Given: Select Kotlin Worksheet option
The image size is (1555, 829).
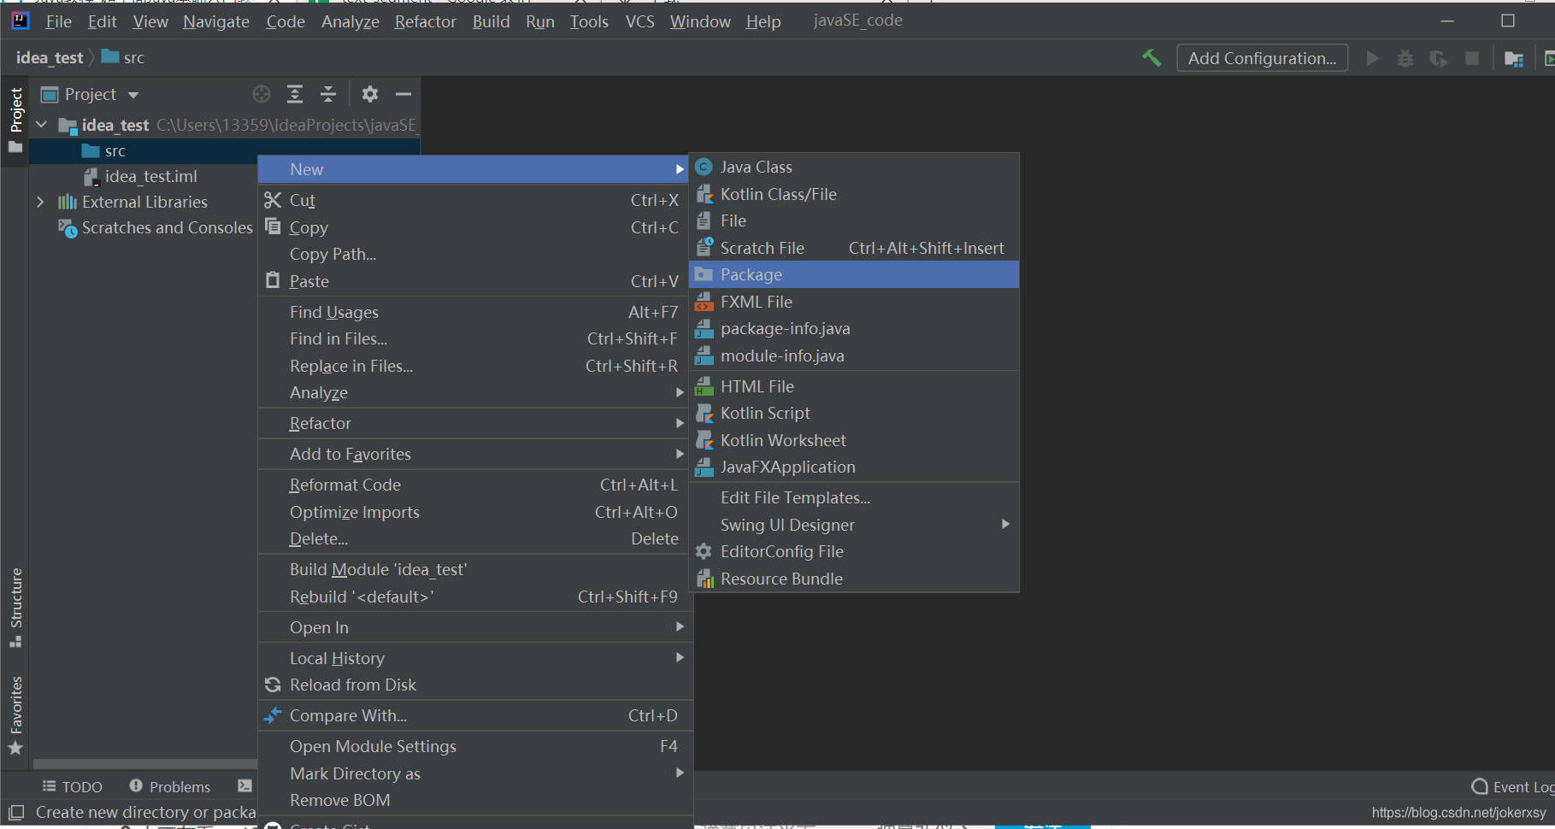Looking at the screenshot, I should click(x=854, y=440).
